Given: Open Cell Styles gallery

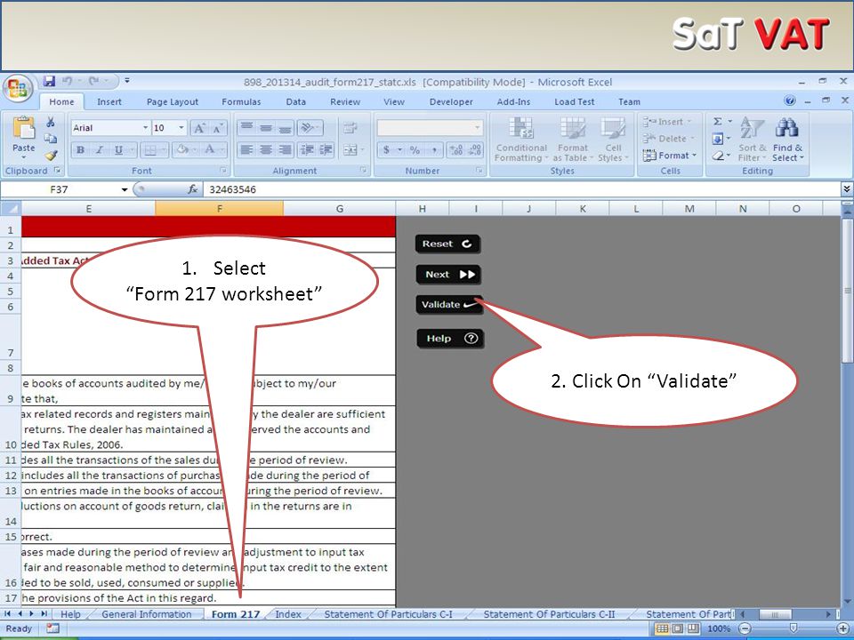Looking at the screenshot, I should (613, 140).
